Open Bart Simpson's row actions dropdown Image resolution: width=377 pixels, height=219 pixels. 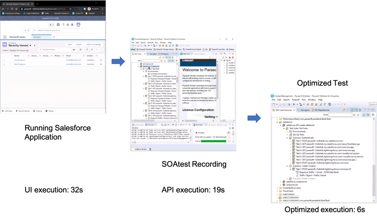pyautogui.click(x=101, y=64)
